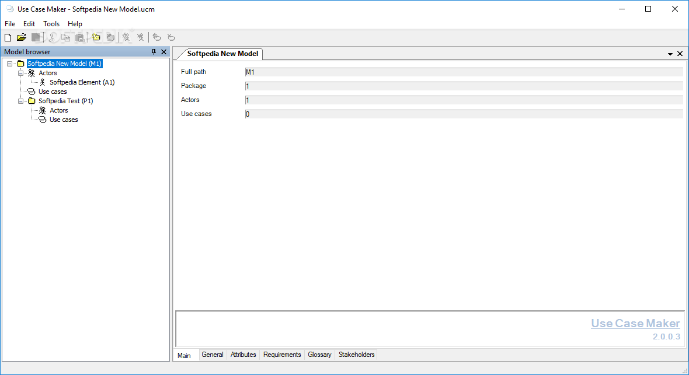The image size is (689, 375).
Task: Open the document tab list dropdown arrow
Action: pos(670,54)
